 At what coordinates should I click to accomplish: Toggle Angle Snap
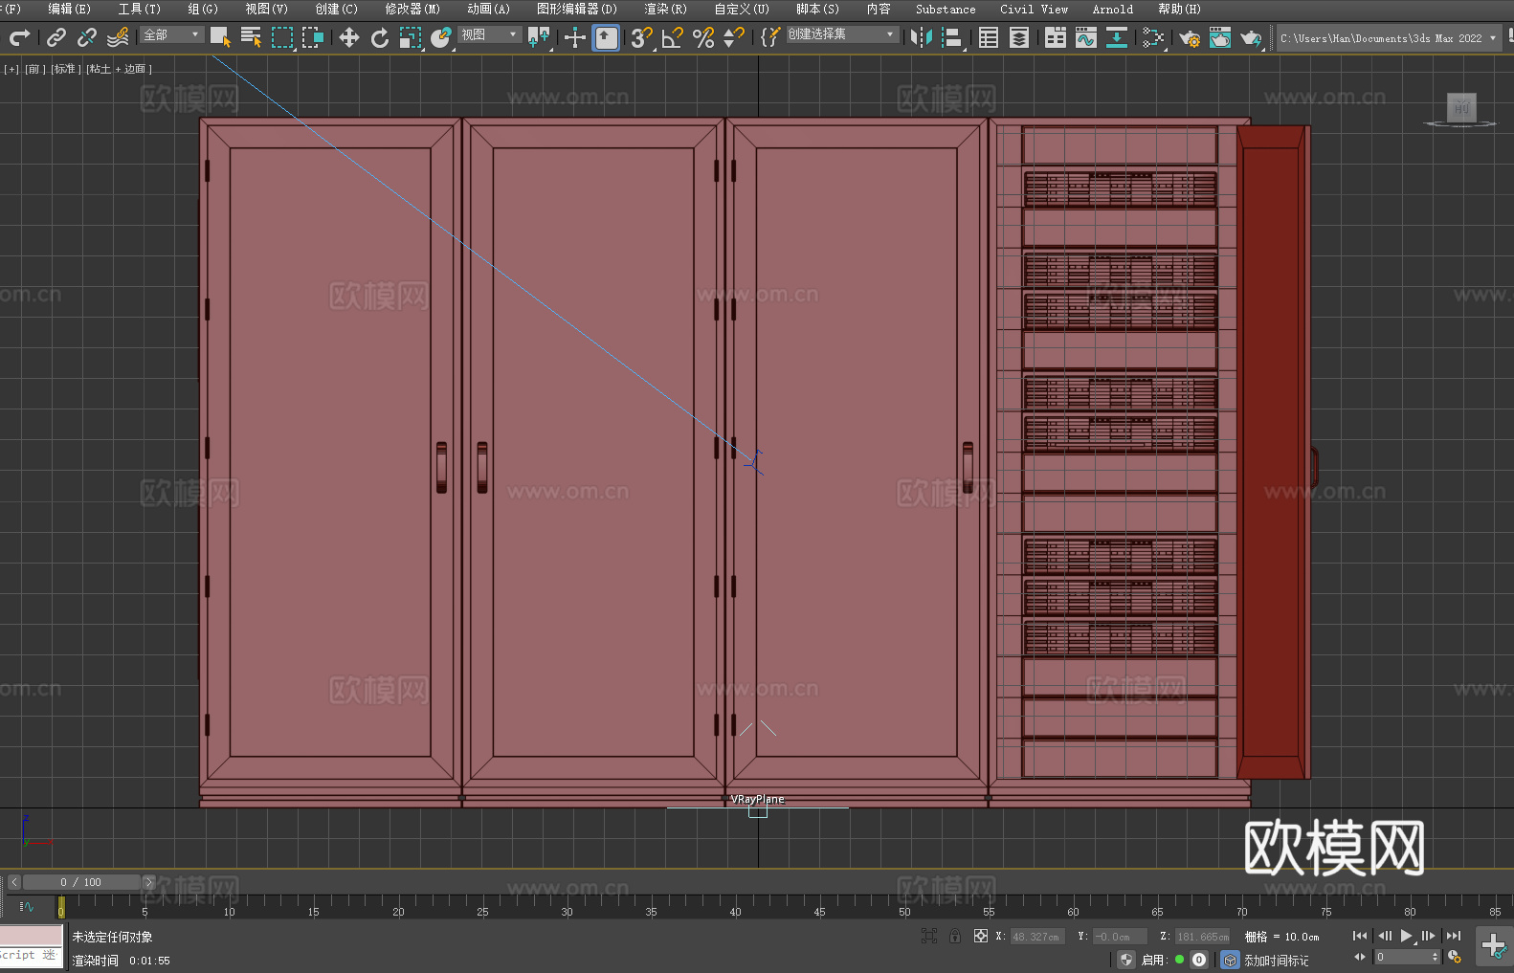[x=673, y=37]
